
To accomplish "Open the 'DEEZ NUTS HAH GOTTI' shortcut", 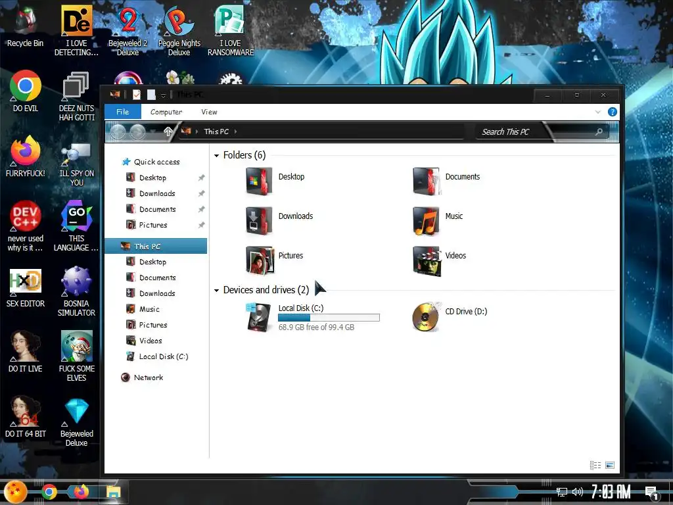I will pyautogui.click(x=76, y=95).
